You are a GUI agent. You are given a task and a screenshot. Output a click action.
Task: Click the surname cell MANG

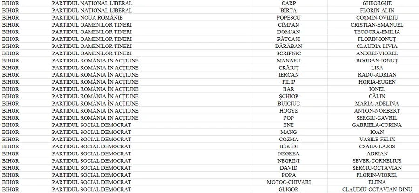point(288,132)
